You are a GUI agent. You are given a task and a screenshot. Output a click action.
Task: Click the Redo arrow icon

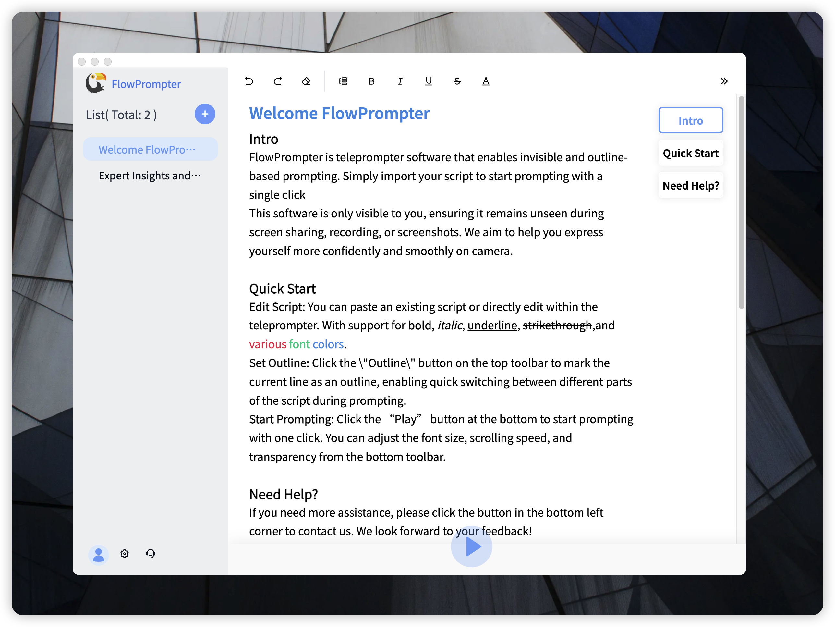click(x=277, y=81)
